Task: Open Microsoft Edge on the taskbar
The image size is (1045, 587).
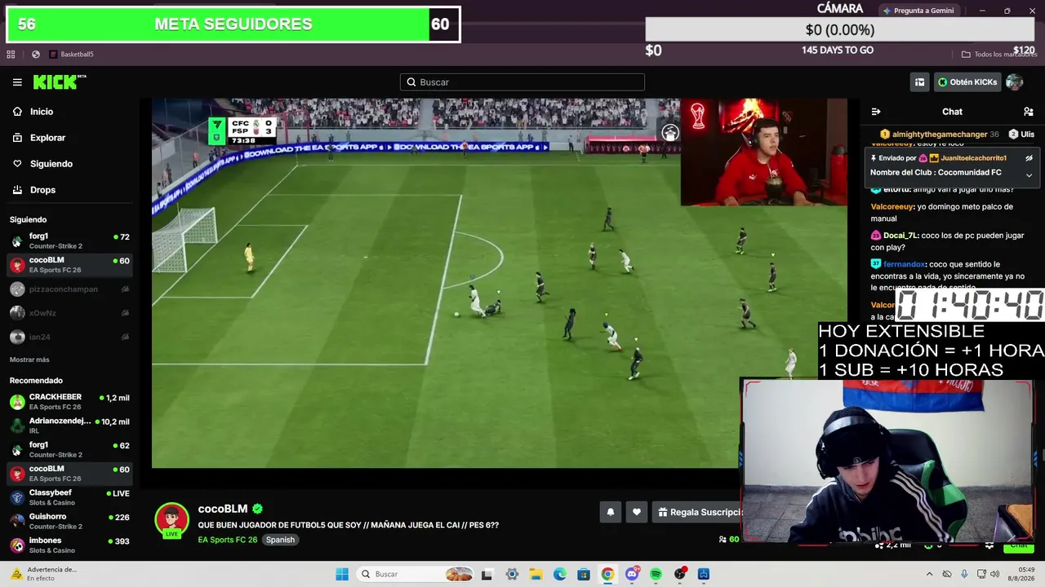Action: pos(560,574)
